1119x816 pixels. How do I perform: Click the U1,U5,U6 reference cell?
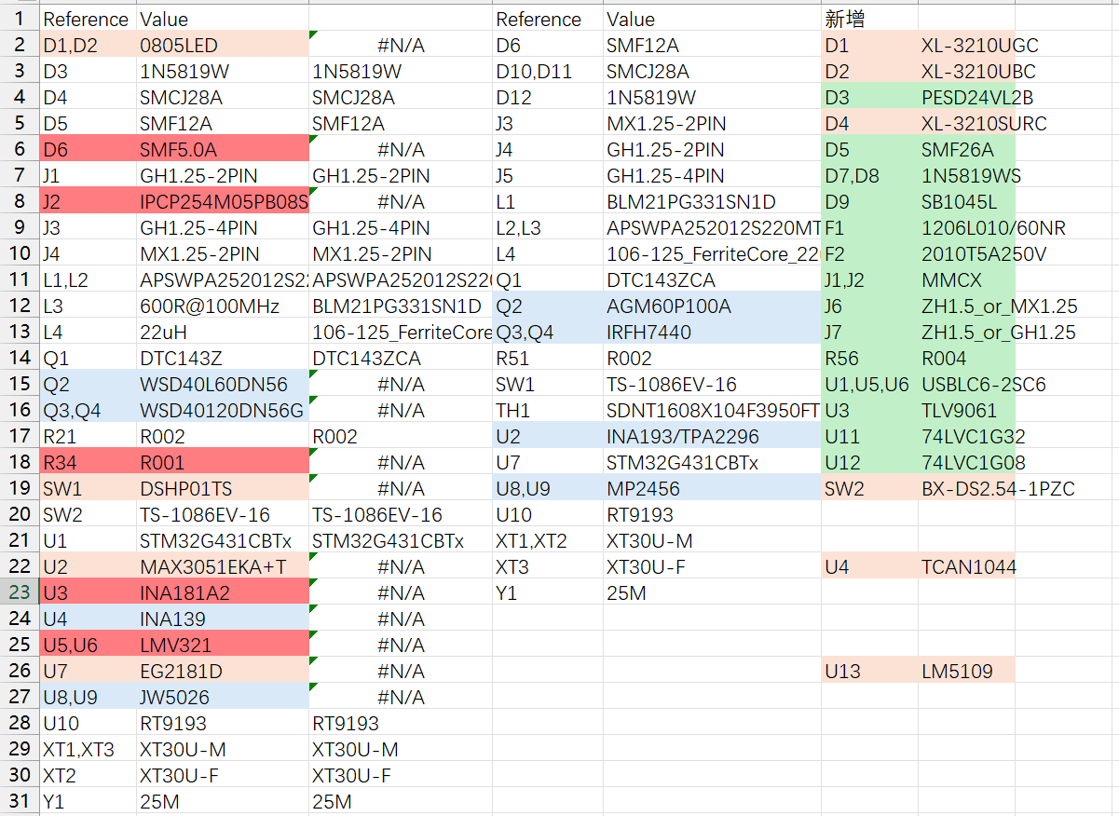coord(869,384)
